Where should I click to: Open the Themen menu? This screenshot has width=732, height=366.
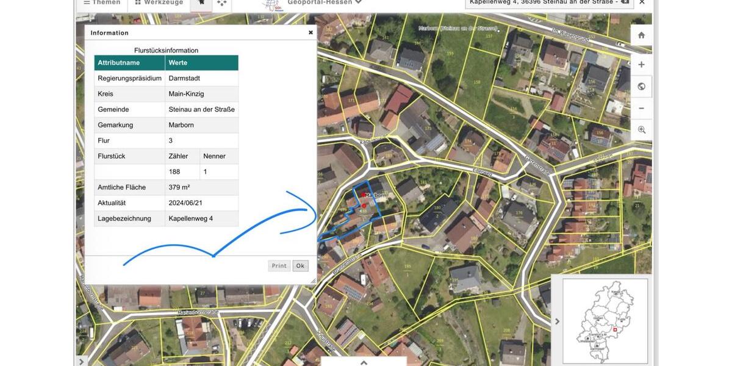102,3
